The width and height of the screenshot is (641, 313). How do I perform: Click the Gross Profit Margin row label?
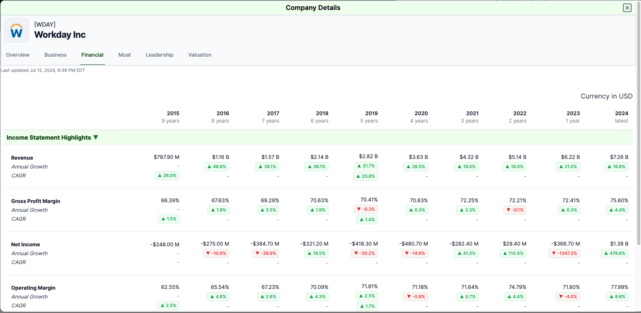pos(36,201)
